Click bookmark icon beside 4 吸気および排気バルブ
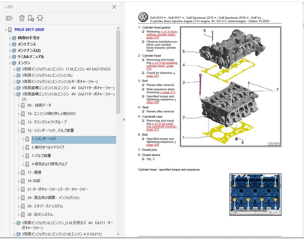304x239 pixels. (27, 164)
